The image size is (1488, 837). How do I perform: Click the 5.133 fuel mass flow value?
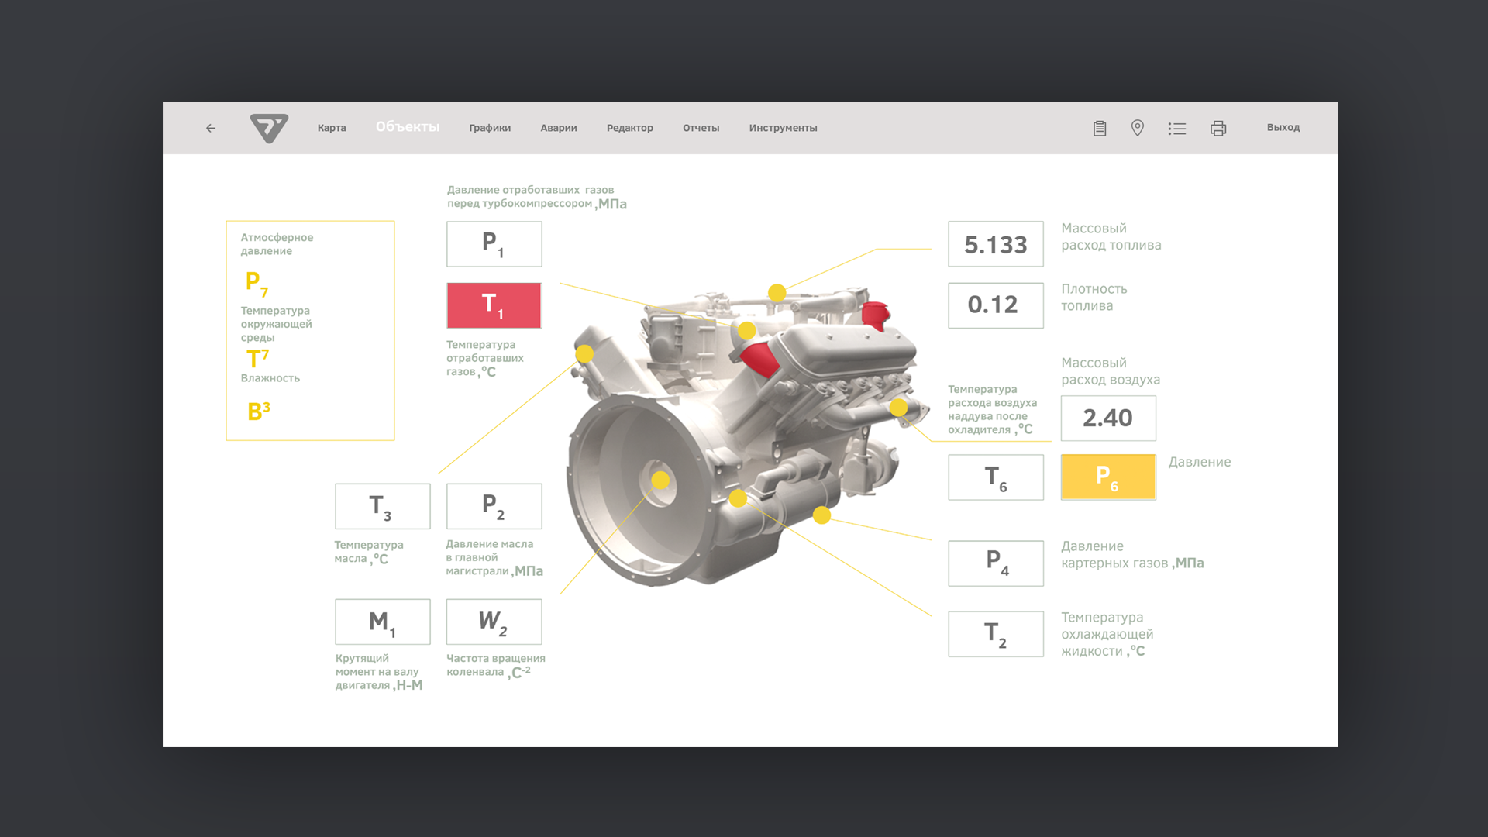tap(995, 244)
